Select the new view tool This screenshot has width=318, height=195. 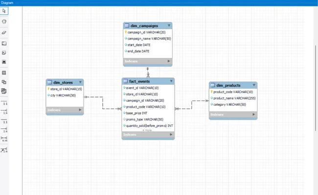point(4,82)
